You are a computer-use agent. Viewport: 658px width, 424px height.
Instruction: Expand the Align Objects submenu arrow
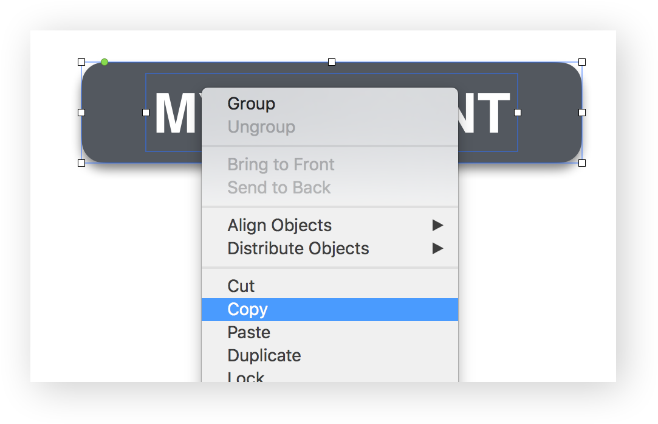[x=437, y=226]
